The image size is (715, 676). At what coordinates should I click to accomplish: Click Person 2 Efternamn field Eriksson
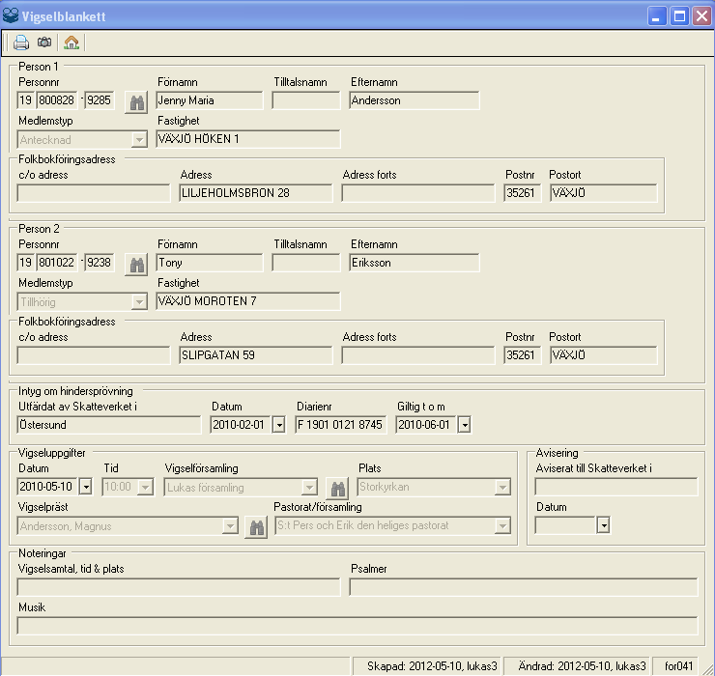point(415,263)
